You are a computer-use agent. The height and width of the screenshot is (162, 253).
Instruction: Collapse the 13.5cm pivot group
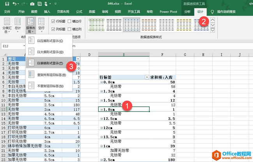click(101, 137)
